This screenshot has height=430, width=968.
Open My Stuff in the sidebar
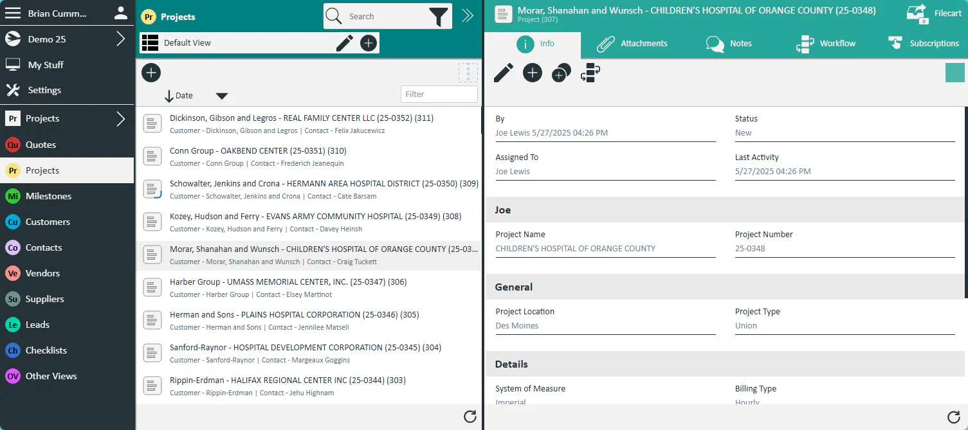point(67,65)
